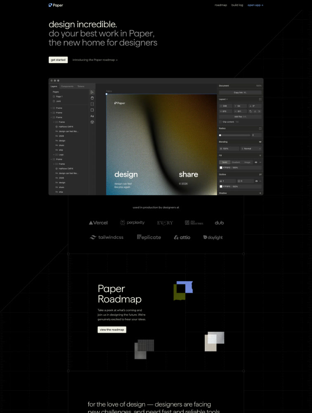312x413 pixels.
Task: Open the Normal blend mode dropdown
Action: click(x=251, y=148)
